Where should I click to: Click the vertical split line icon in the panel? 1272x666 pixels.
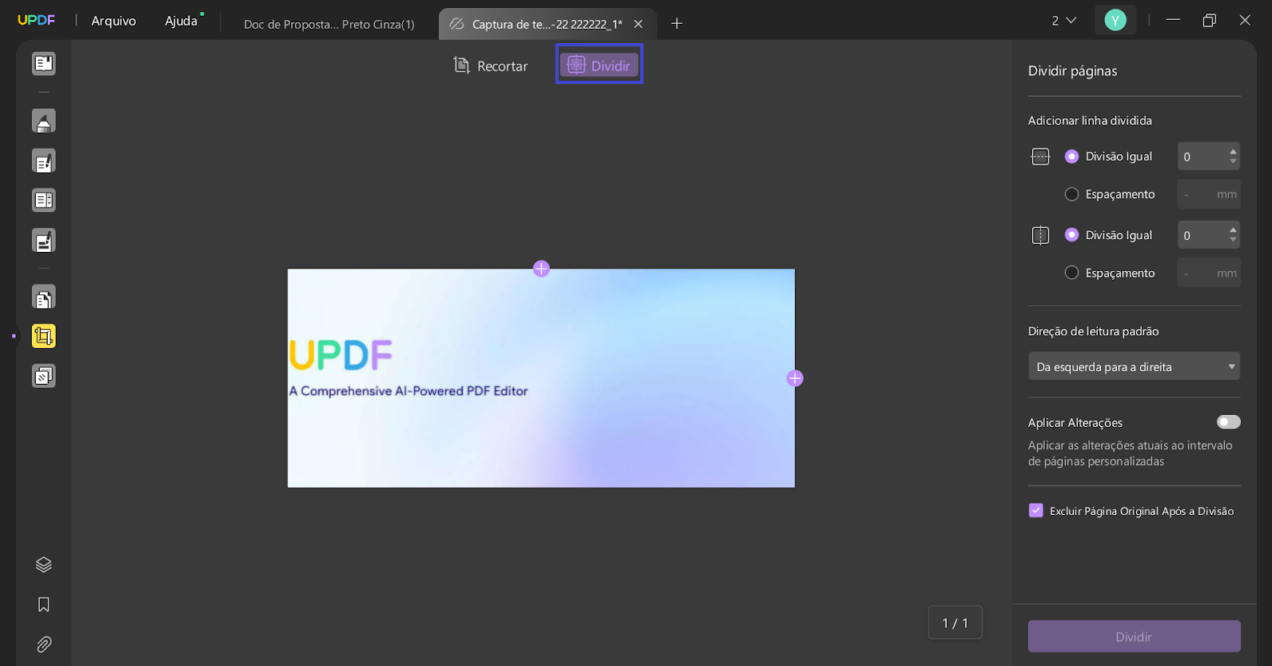click(x=1041, y=235)
